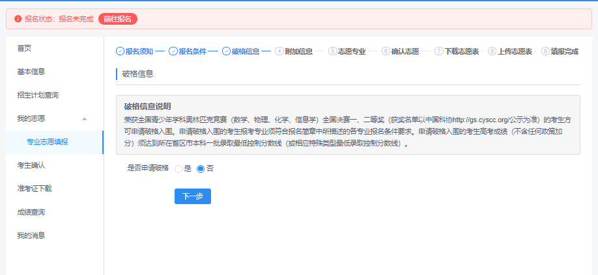Select 是 radio for 是否申请破格
Screen dimensions: 598x275
[178, 168]
